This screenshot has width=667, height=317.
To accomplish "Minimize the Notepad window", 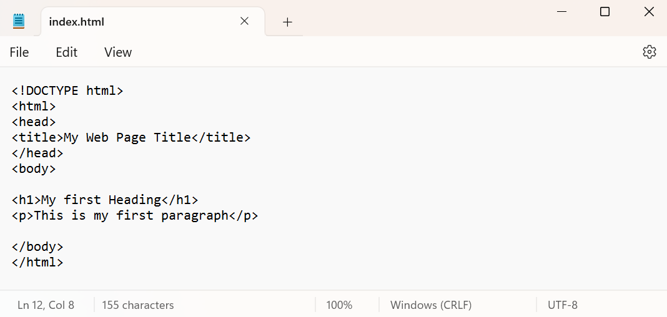I will tap(560, 11).
